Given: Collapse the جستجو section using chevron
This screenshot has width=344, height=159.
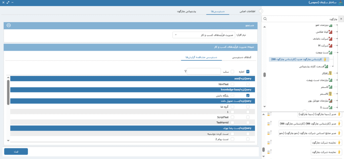Looking at the screenshot, I should pyautogui.click(x=9, y=25).
